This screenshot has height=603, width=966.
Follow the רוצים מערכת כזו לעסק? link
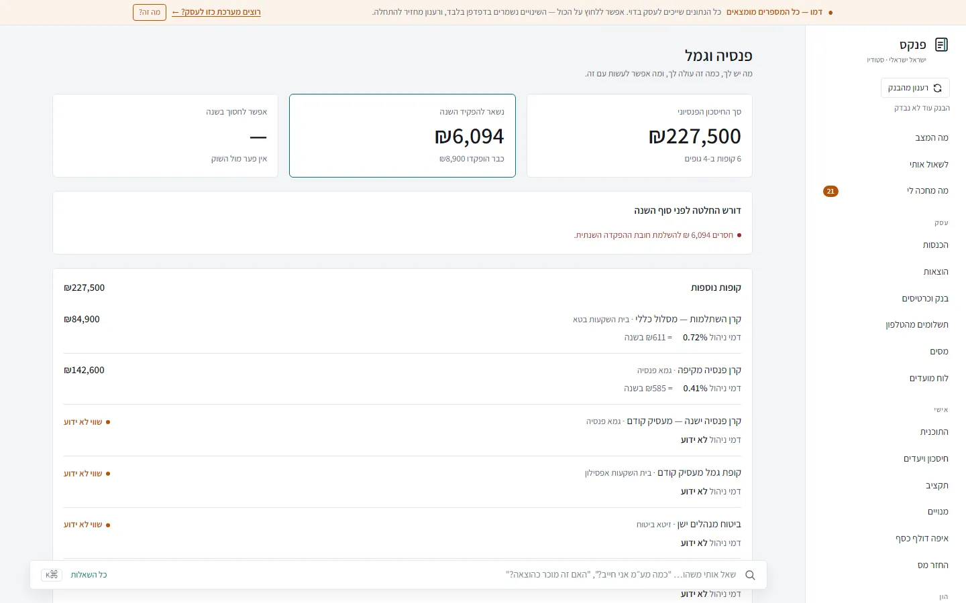point(216,12)
